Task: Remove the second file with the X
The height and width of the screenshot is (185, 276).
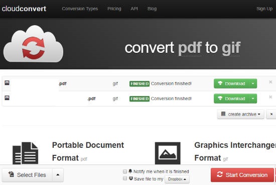Action: click(x=270, y=97)
